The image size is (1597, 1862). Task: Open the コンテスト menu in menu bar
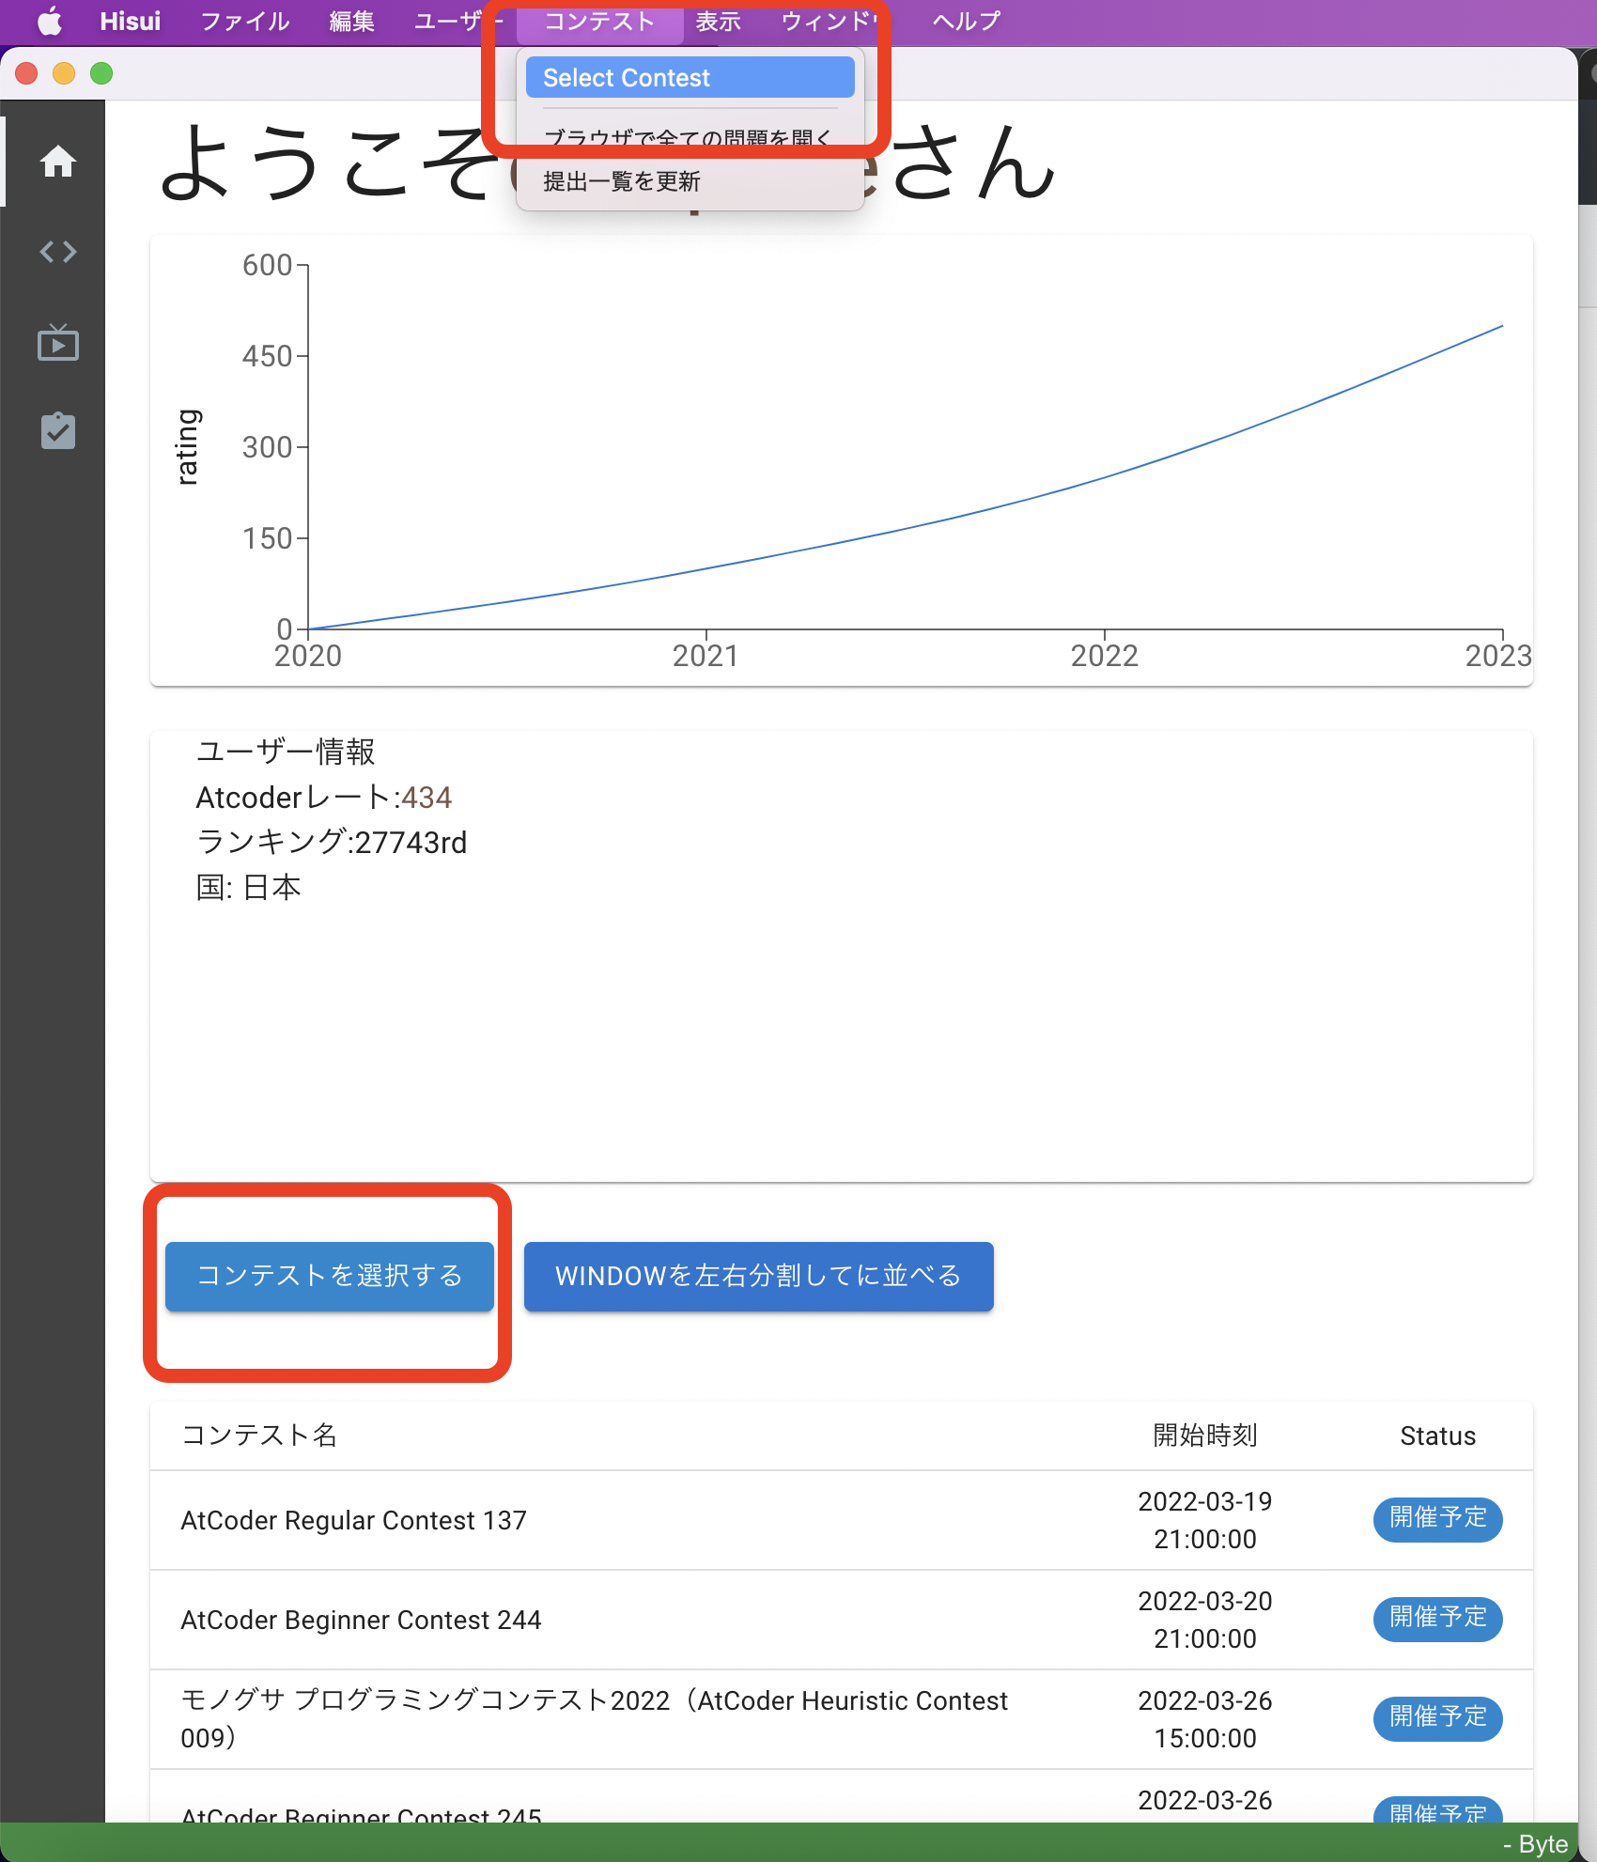(x=599, y=21)
